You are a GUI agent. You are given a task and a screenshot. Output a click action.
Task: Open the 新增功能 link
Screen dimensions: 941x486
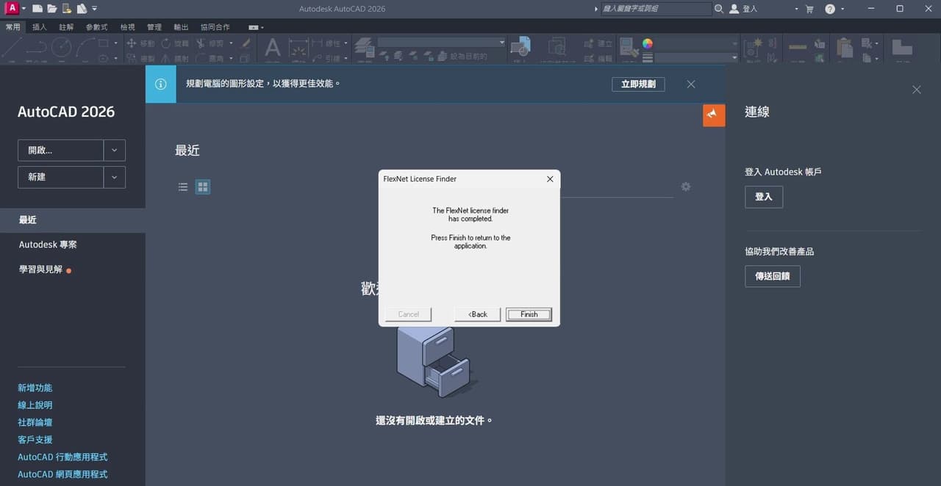pos(35,388)
